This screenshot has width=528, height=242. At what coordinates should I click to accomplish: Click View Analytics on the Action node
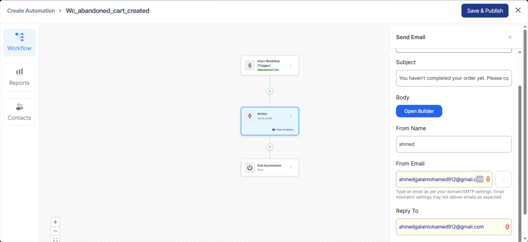click(x=283, y=130)
